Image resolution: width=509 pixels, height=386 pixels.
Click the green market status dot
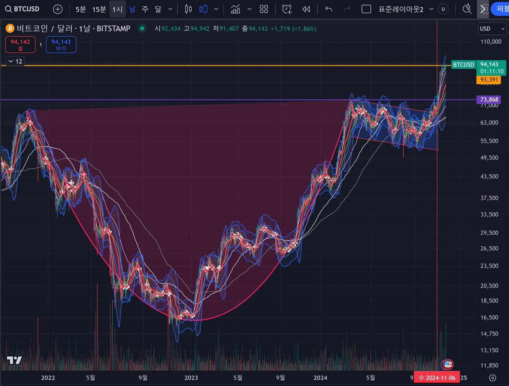tap(142, 29)
